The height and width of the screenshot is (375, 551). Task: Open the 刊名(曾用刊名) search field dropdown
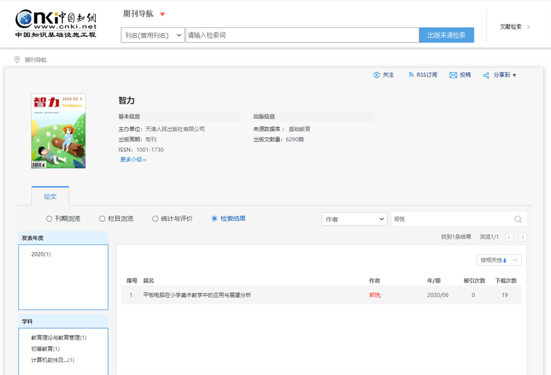point(153,35)
